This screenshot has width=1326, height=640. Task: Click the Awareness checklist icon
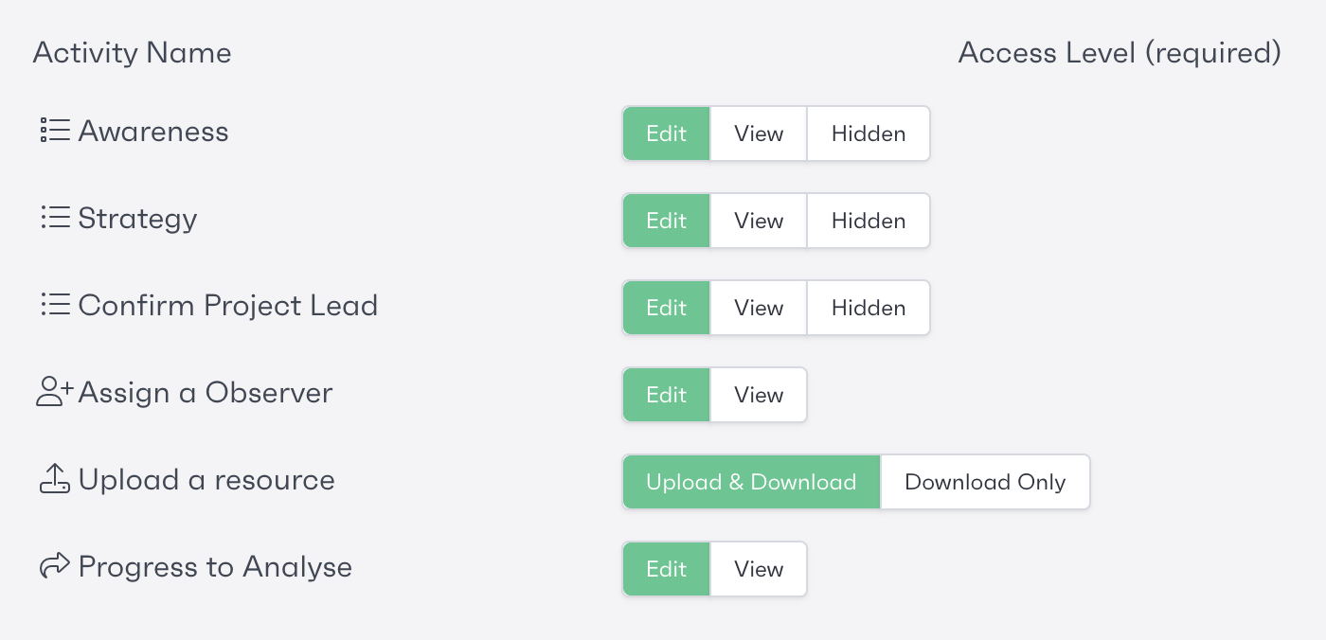55,131
